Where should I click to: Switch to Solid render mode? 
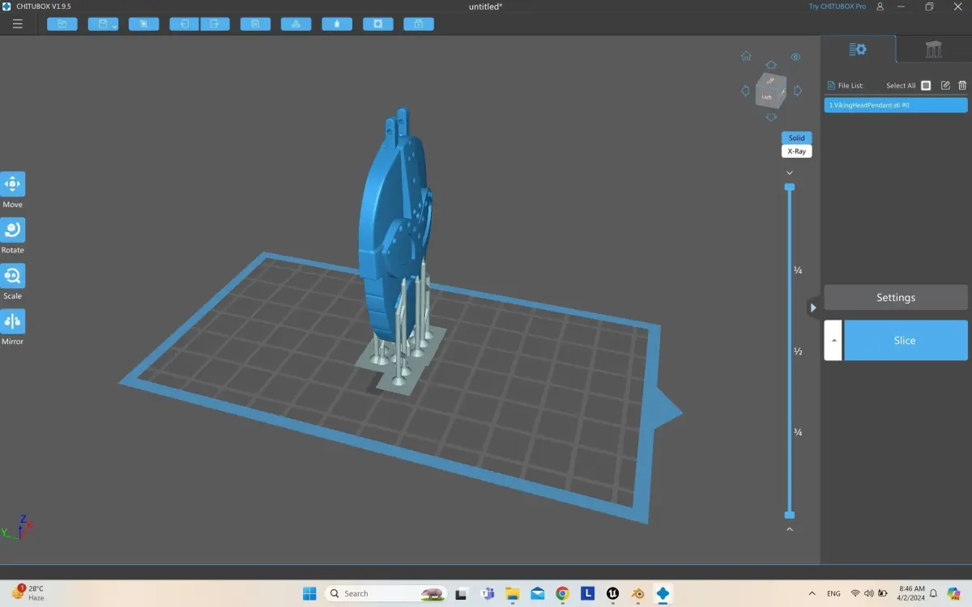pyautogui.click(x=796, y=138)
